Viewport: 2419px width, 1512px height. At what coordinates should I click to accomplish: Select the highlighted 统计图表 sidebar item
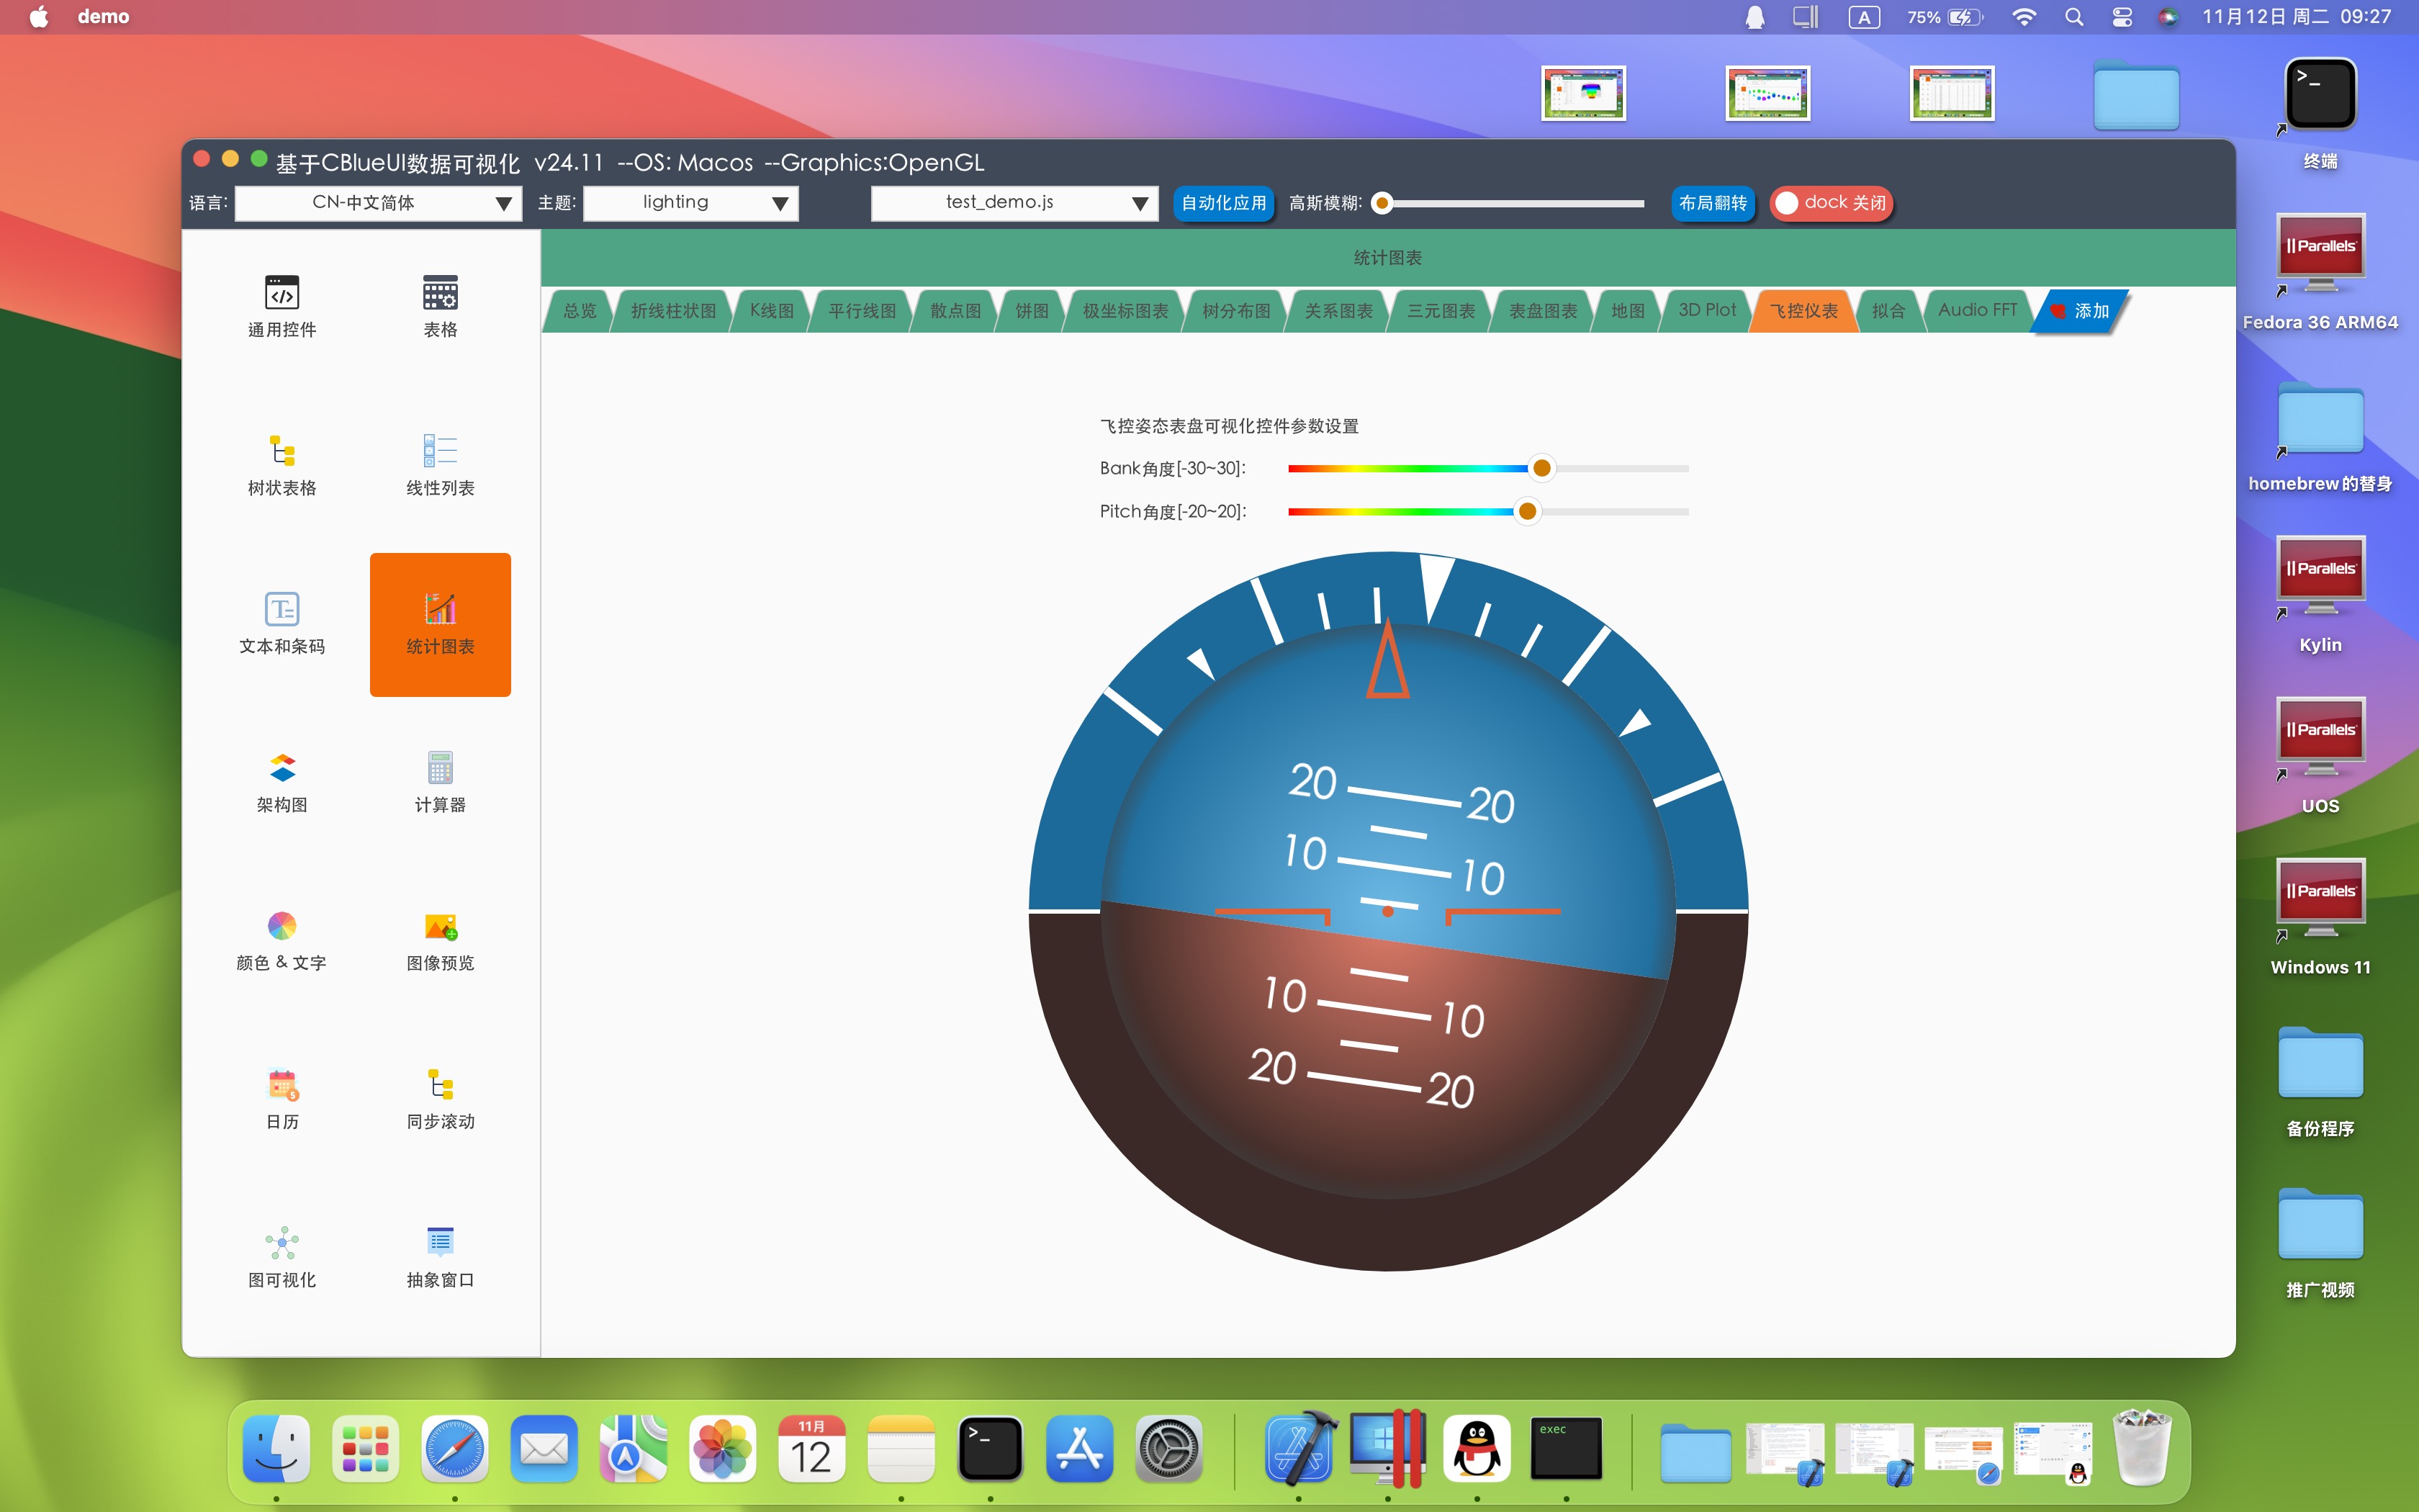tap(440, 624)
